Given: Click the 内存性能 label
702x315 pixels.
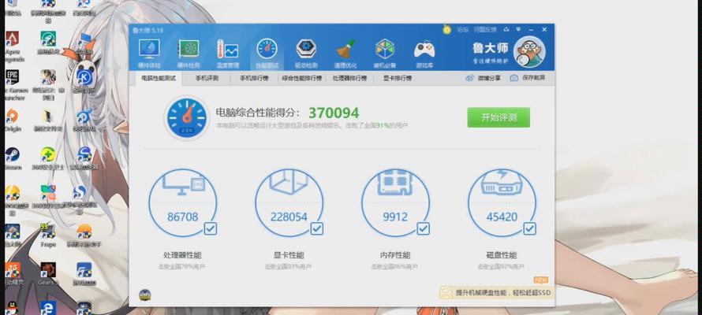Looking at the screenshot, I should [x=395, y=256].
